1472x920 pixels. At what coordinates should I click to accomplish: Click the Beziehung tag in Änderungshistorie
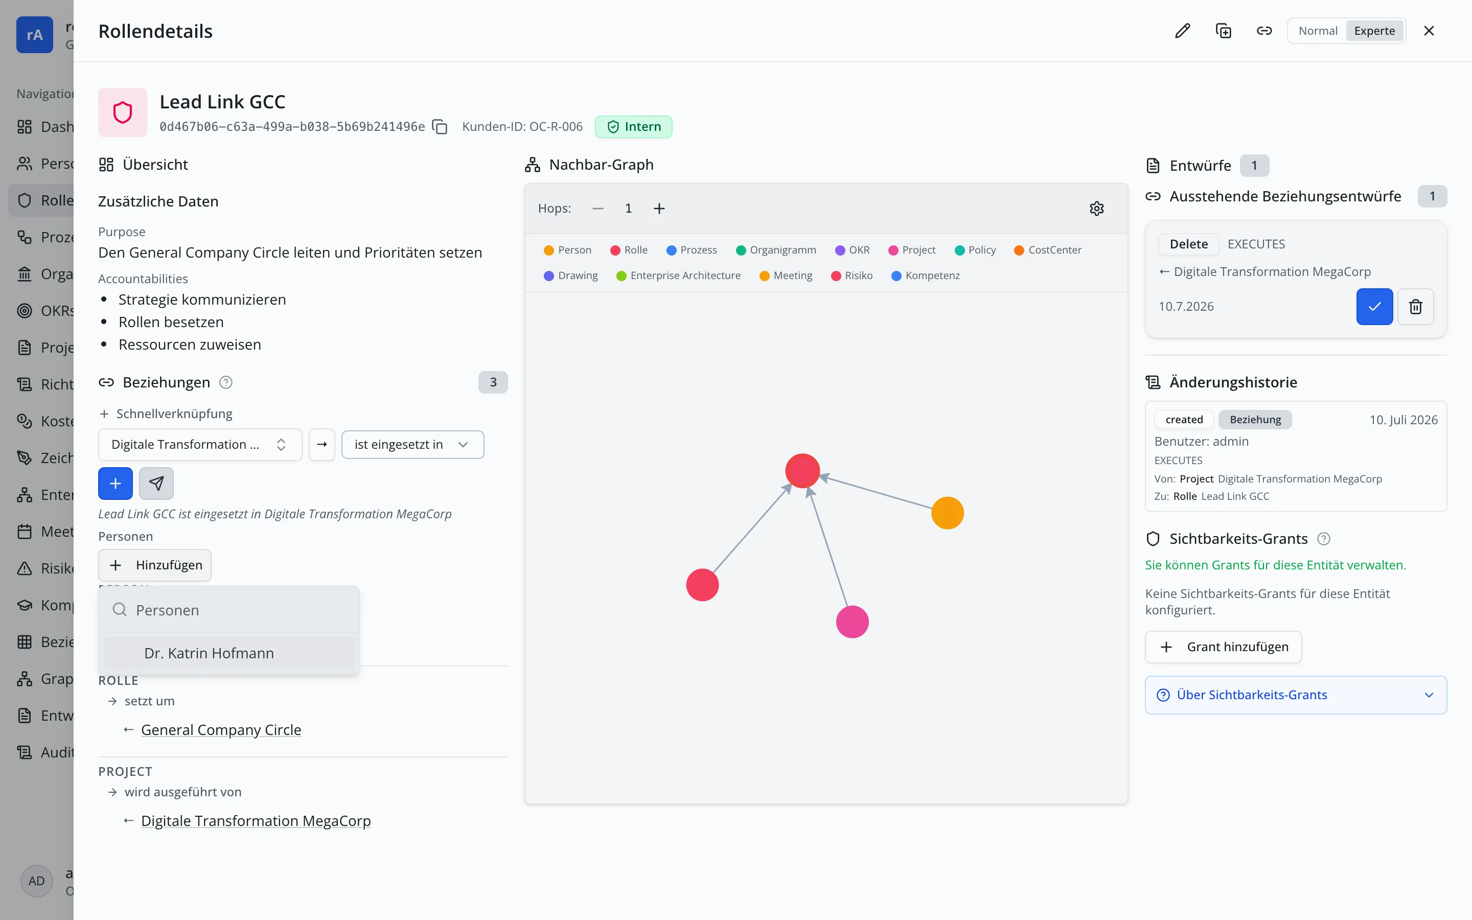[x=1255, y=420]
